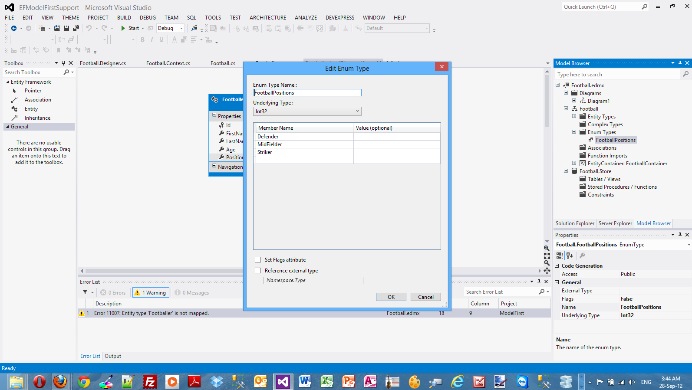Open FileZilla from the taskbar
The height and width of the screenshot is (390, 692).
click(150, 382)
